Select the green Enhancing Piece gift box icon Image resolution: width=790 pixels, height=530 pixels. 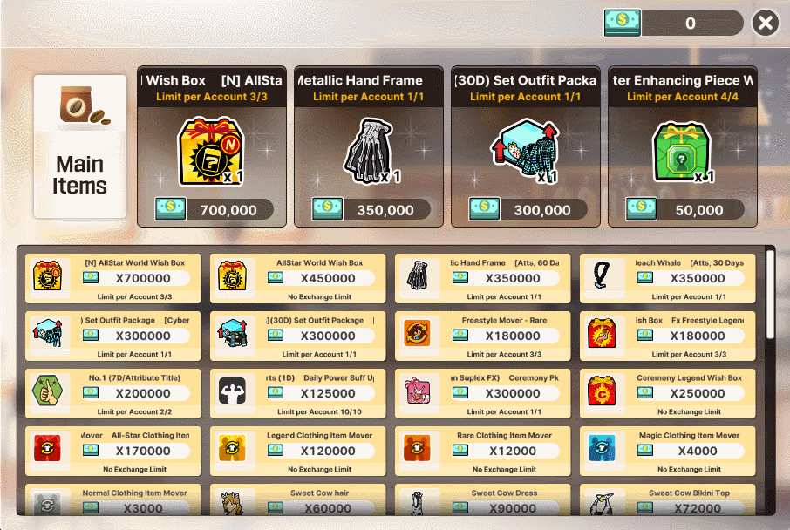pos(682,152)
